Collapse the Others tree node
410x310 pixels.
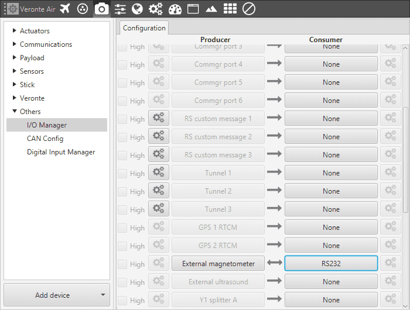click(15, 111)
